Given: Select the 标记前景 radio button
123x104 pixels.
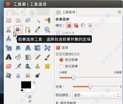Looking at the screenshot, I should (x=61, y=60).
